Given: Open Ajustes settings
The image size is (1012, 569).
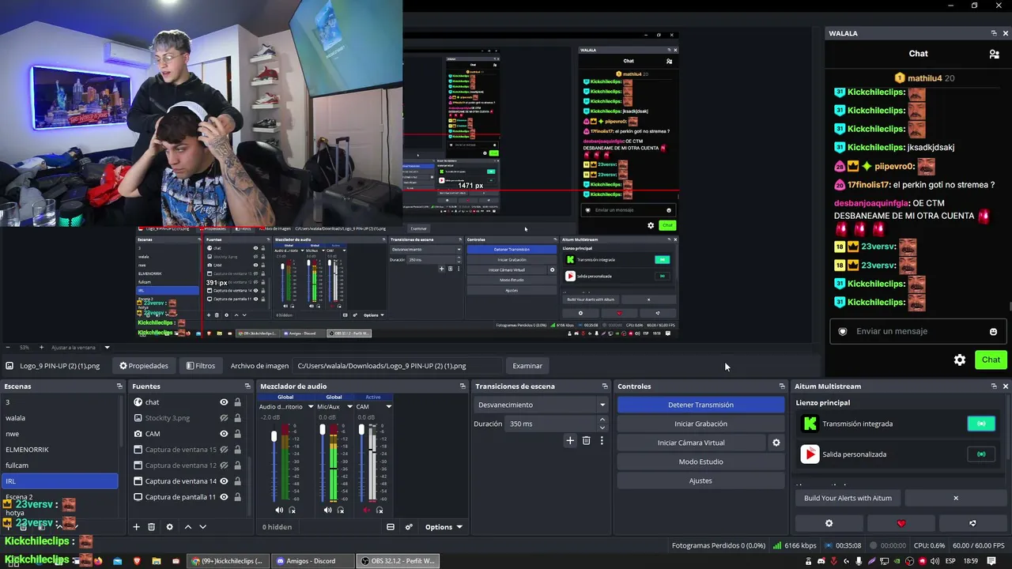Looking at the screenshot, I should coord(700,480).
